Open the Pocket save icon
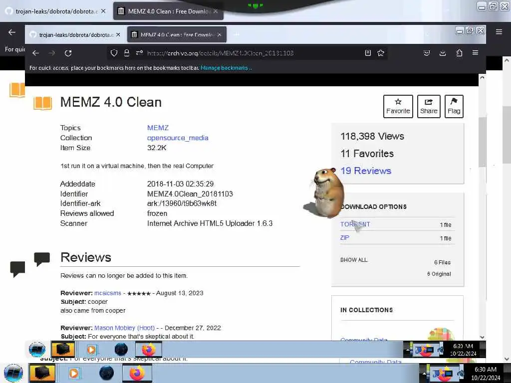The image size is (511, 383). pyautogui.click(x=427, y=53)
